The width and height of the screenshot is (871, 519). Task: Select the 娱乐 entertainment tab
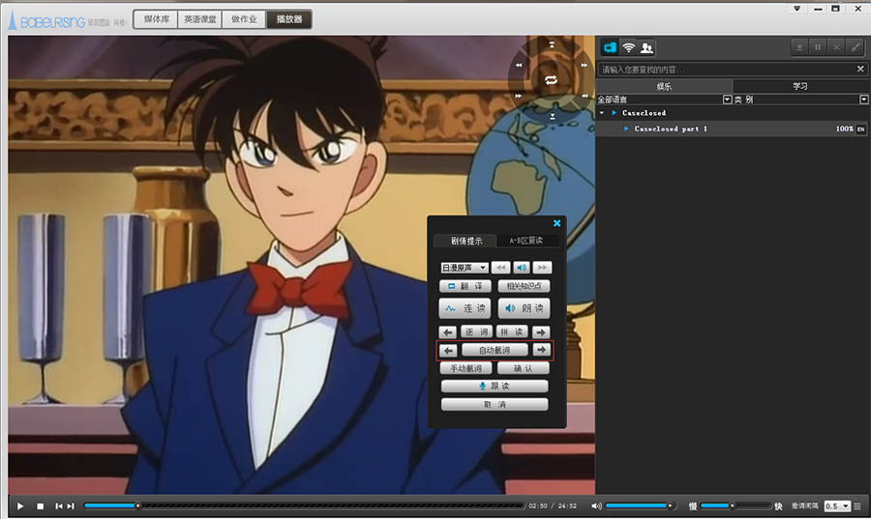[x=664, y=86]
